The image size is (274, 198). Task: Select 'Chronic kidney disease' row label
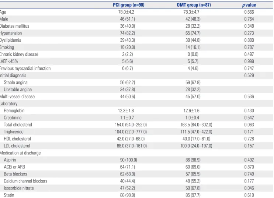pyautogui.click(x=19, y=54)
